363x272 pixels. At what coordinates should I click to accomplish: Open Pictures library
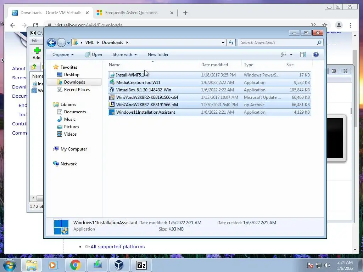tap(72, 127)
